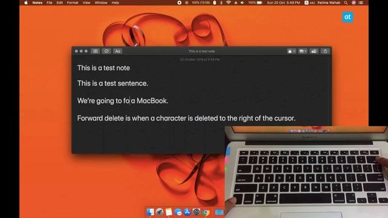Image resolution: width=388 pixels, height=218 pixels.
Task: Click the Wi-Fi icon in menu bar
Action: tap(229, 2)
